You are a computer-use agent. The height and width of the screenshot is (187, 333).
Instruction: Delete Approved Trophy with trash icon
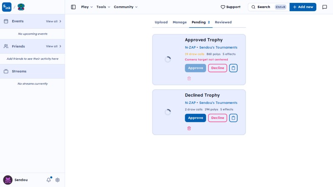pyautogui.click(x=189, y=79)
